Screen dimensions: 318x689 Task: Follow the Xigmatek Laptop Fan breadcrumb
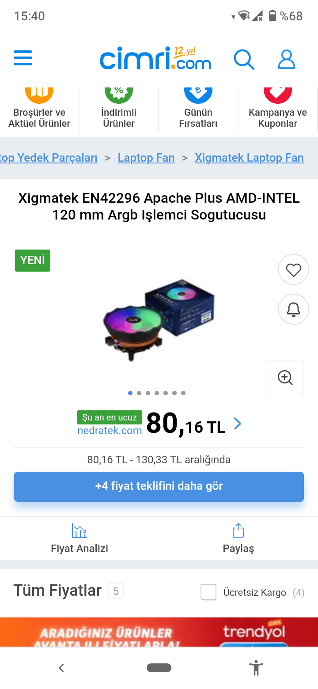click(x=249, y=158)
